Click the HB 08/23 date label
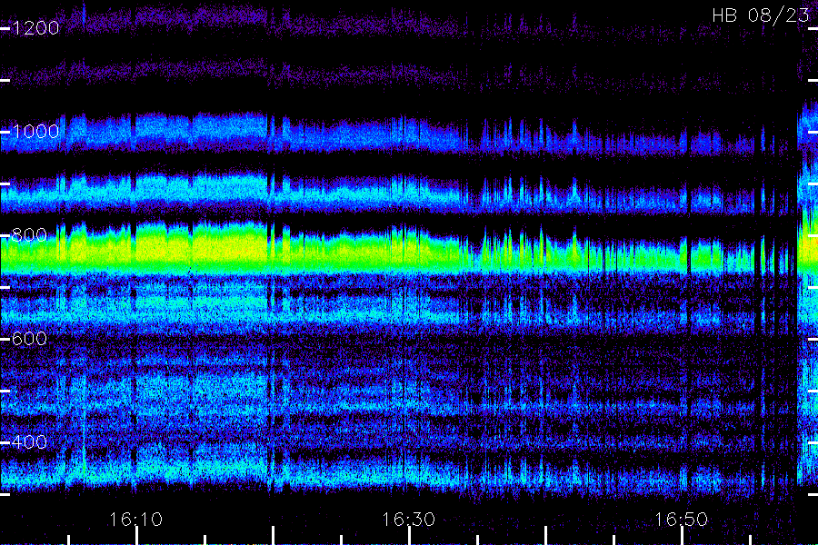 tap(761, 15)
